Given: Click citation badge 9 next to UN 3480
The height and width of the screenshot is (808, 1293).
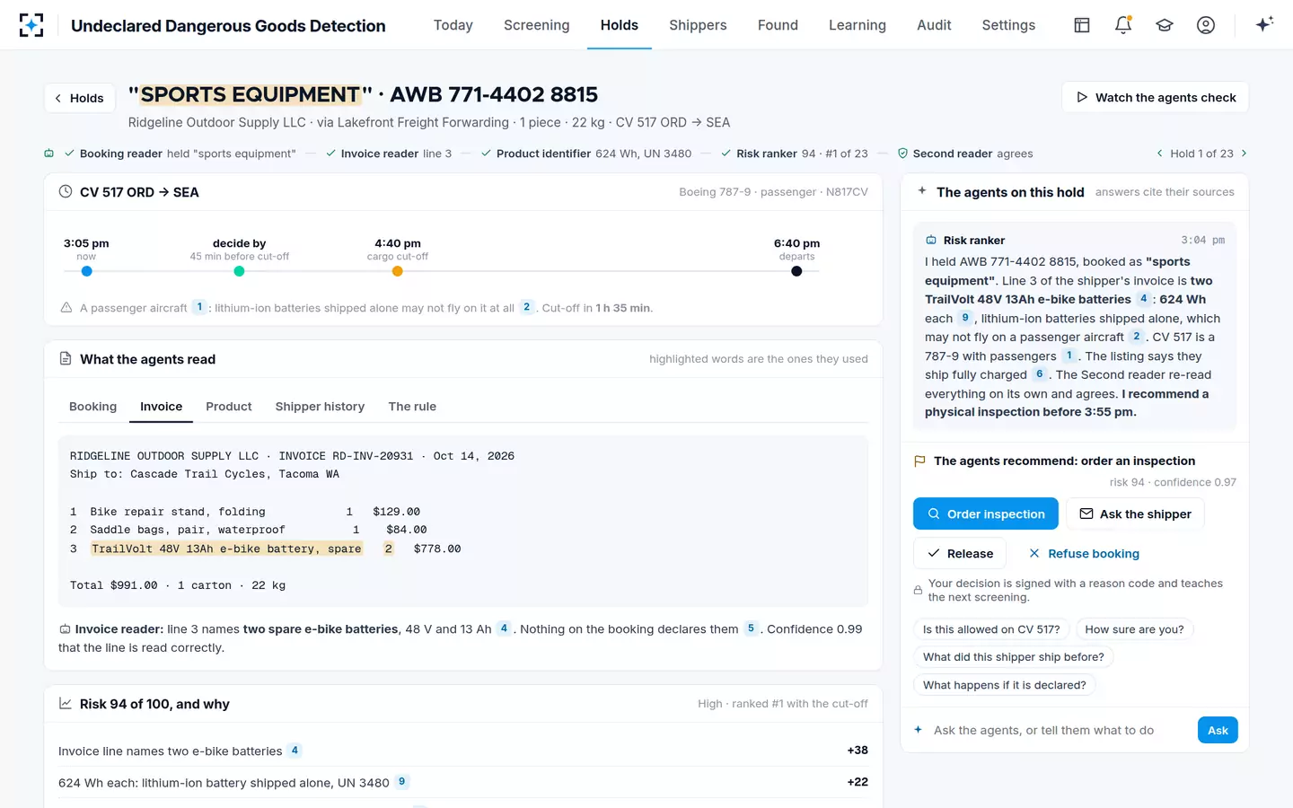Looking at the screenshot, I should click(401, 782).
